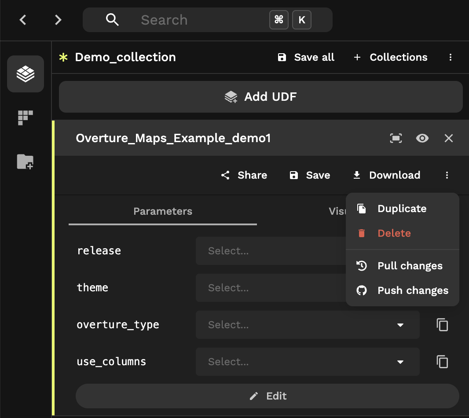Copy the overture_type parameter value
The height and width of the screenshot is (418, 469).
[x=442, y=325]
